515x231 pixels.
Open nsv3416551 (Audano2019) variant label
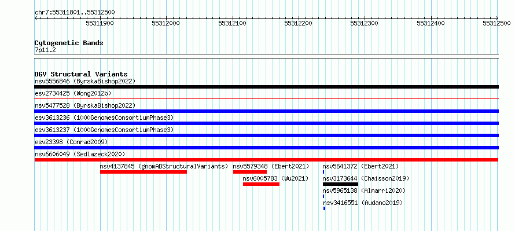[363, 203]
